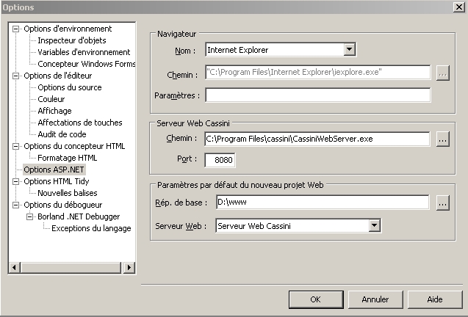This screenshot has height=317, width=468.
Task: Select Nouvelles balises under HTML Tidy
Action: (68, 193)
